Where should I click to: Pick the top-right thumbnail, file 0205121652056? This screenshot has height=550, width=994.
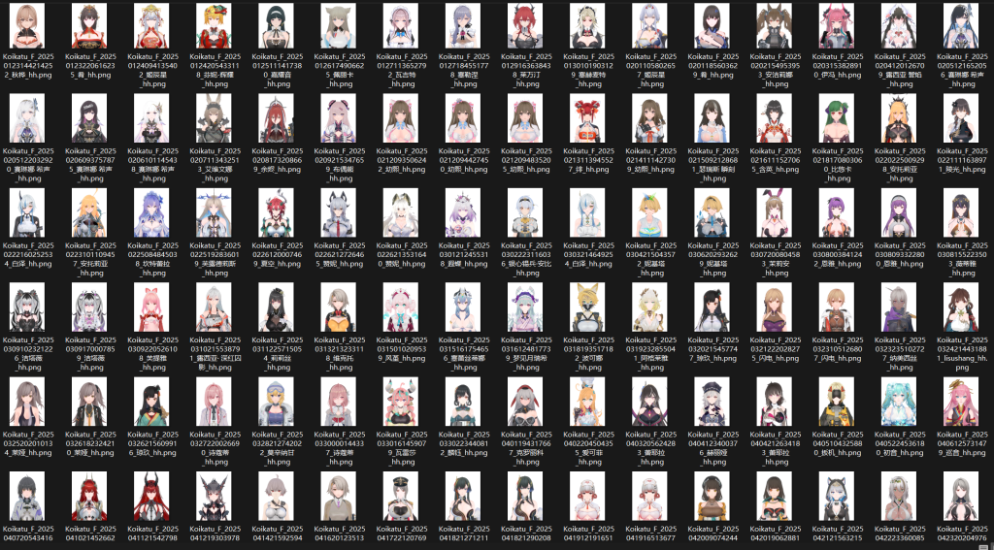click(960, 26)
